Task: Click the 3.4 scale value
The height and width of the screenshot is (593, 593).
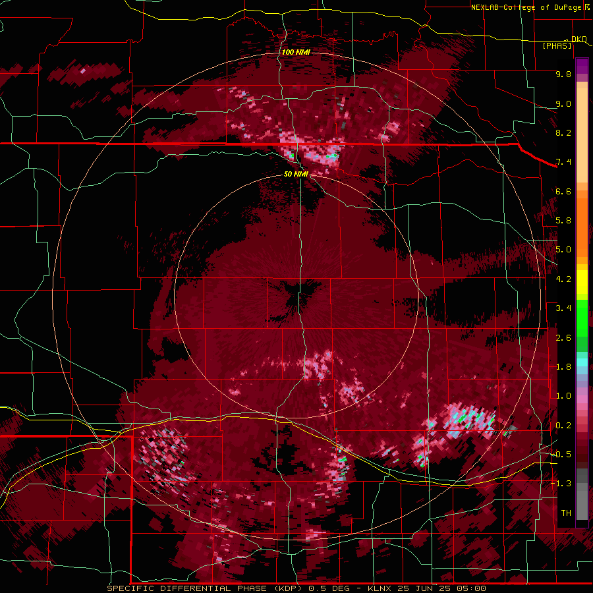Action: [x=563, y=308]
